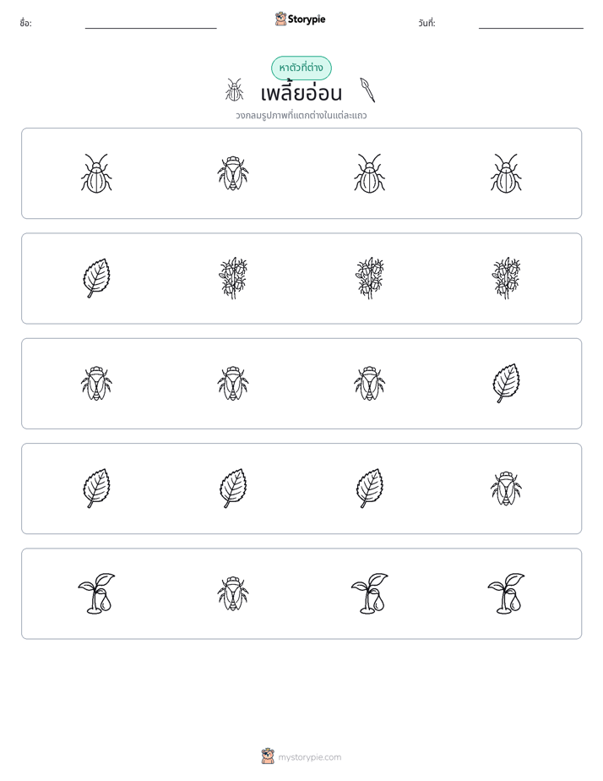Click the first bug in row three

coord(96,384)
